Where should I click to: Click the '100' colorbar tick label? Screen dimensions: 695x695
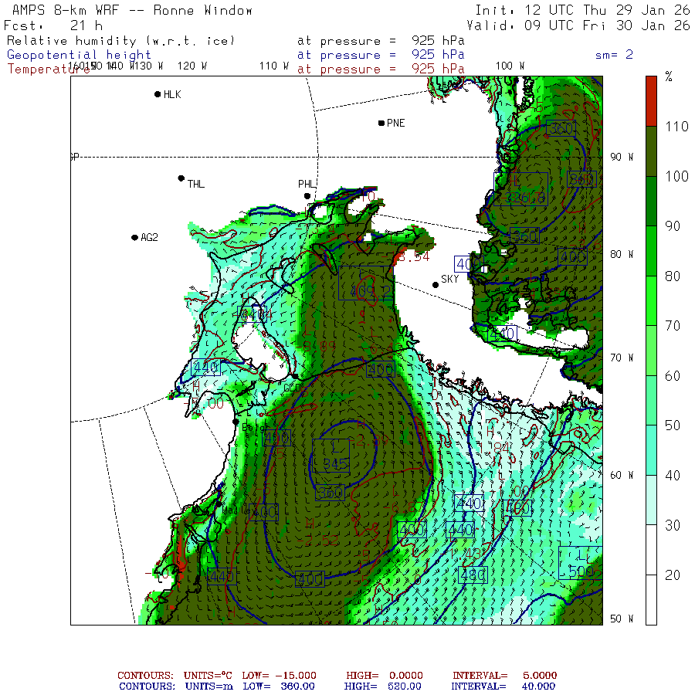click(x=676, y=176)
